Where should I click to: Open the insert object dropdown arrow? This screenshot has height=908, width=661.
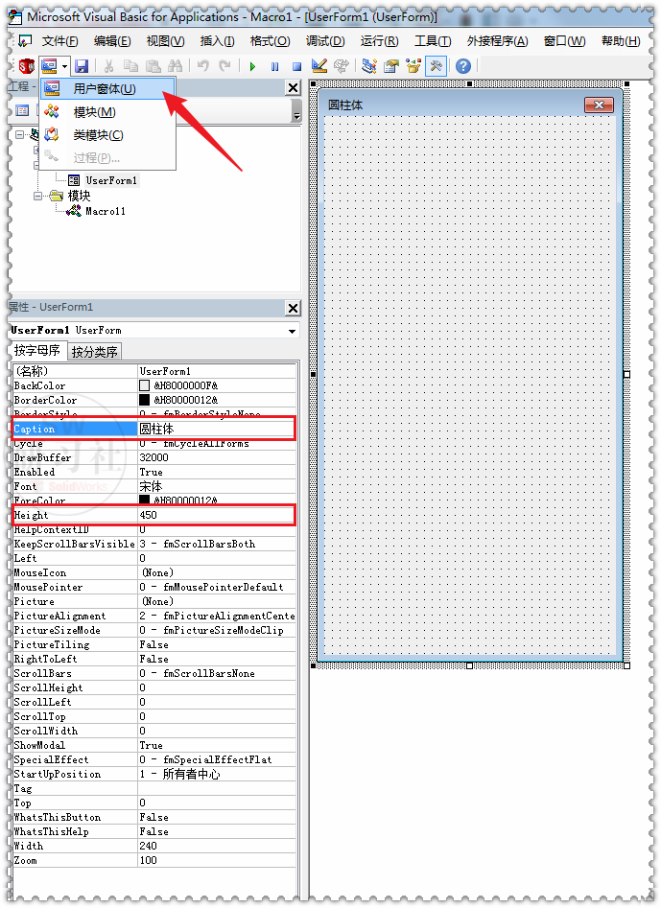point(64,66)
